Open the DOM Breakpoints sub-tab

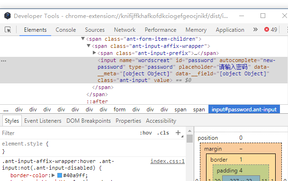[x=89, y=121]
